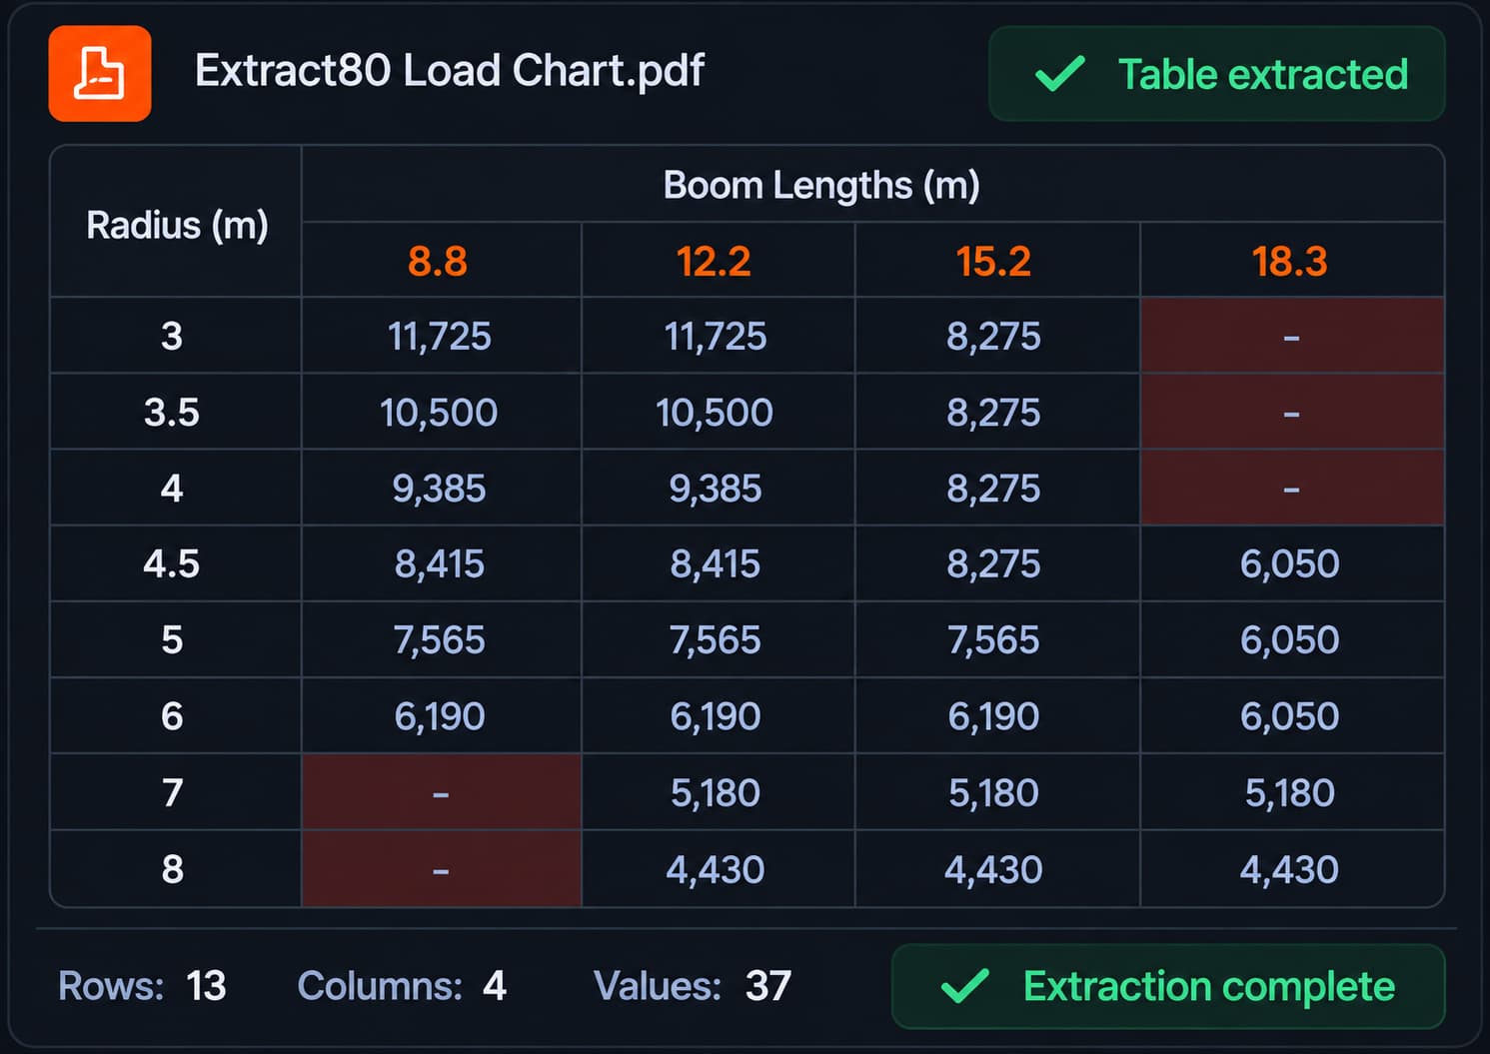This screenshot has width=1490, height=1054.
Task: Click the red empty cell at 18.3, radius 3
Action: [x=1292, y=336]
